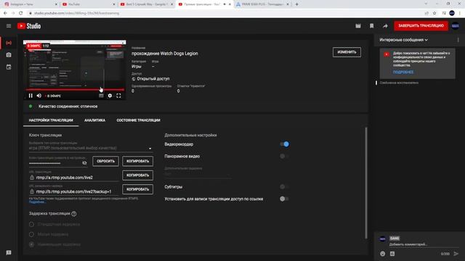The image size is (465, 261).
Task: Expand Интересные сообщения chat filter dropdown
Action: [x=404, y=40]
